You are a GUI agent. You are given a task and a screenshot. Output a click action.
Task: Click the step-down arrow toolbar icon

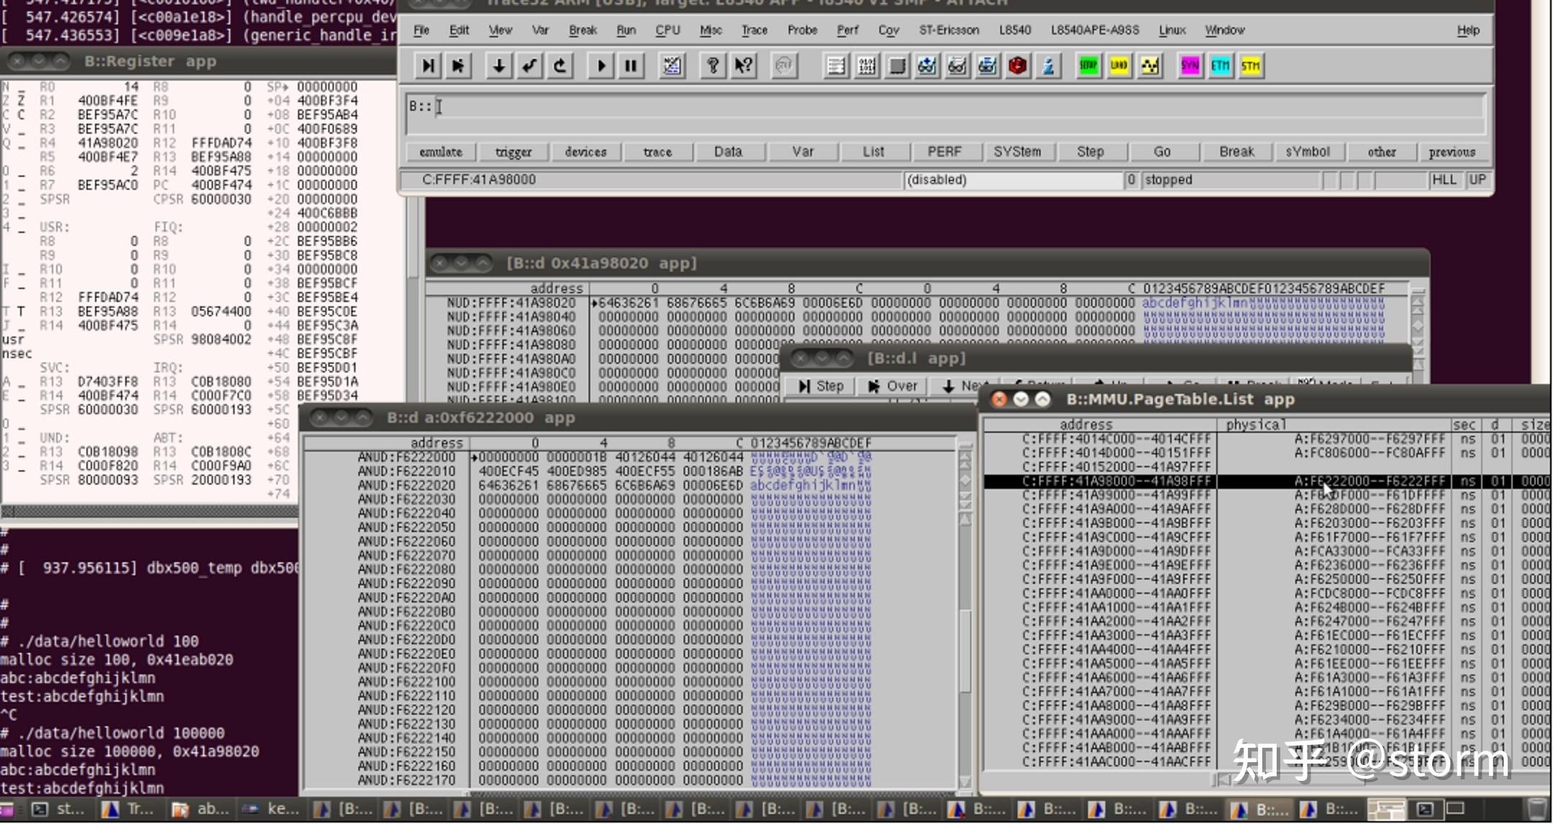[x=498, y=66]
